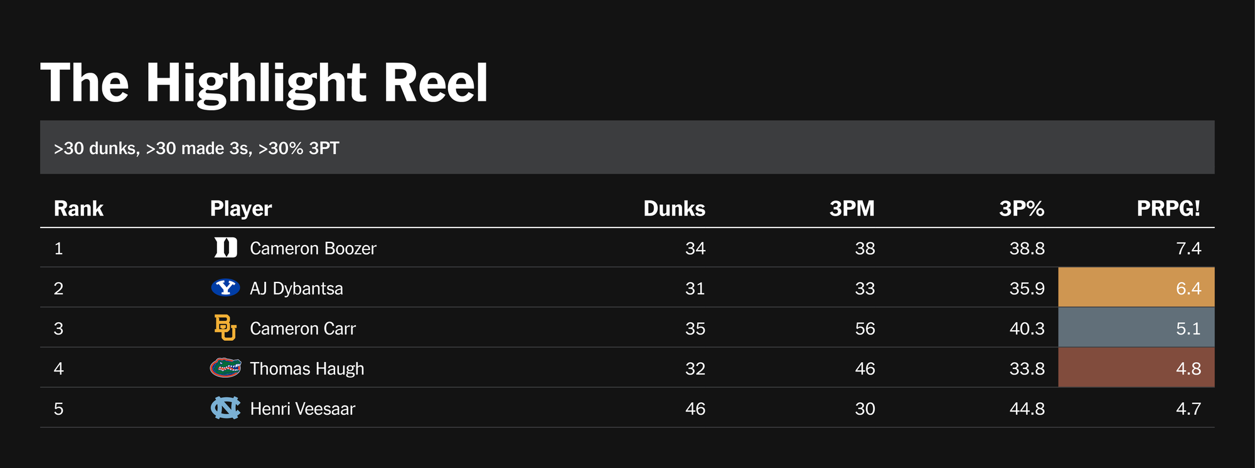
Task: Sort by the PRPG! column header
Action: pyautogui.click(x=1168, y=209)
